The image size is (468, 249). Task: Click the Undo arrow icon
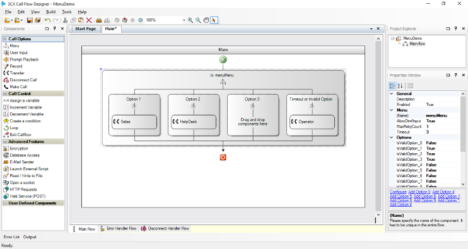47,20
